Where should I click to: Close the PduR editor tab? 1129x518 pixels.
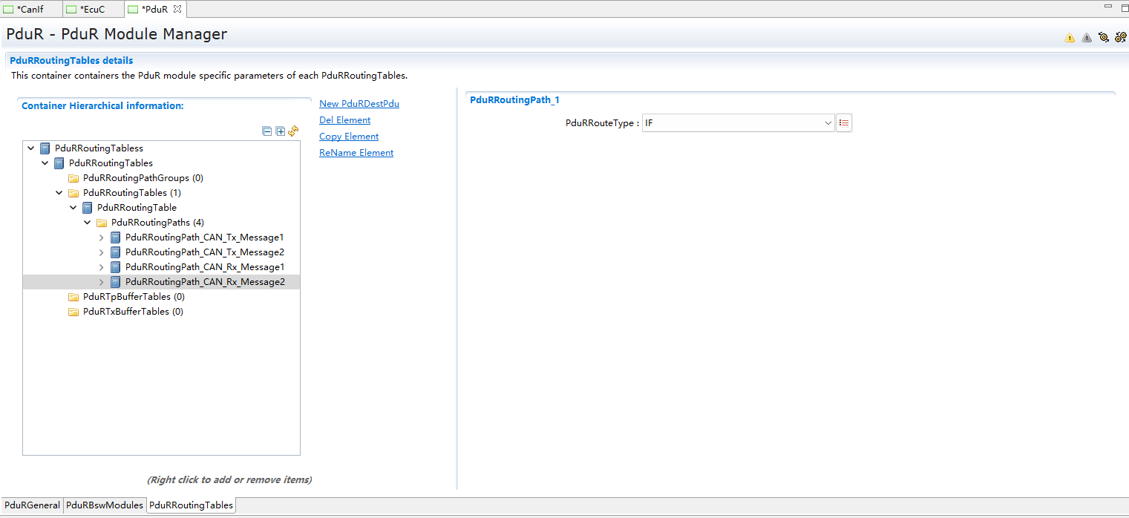(177, 9)
